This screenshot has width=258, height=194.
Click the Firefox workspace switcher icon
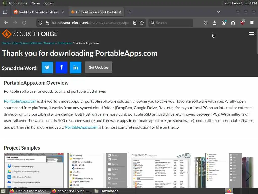(229, 191)
